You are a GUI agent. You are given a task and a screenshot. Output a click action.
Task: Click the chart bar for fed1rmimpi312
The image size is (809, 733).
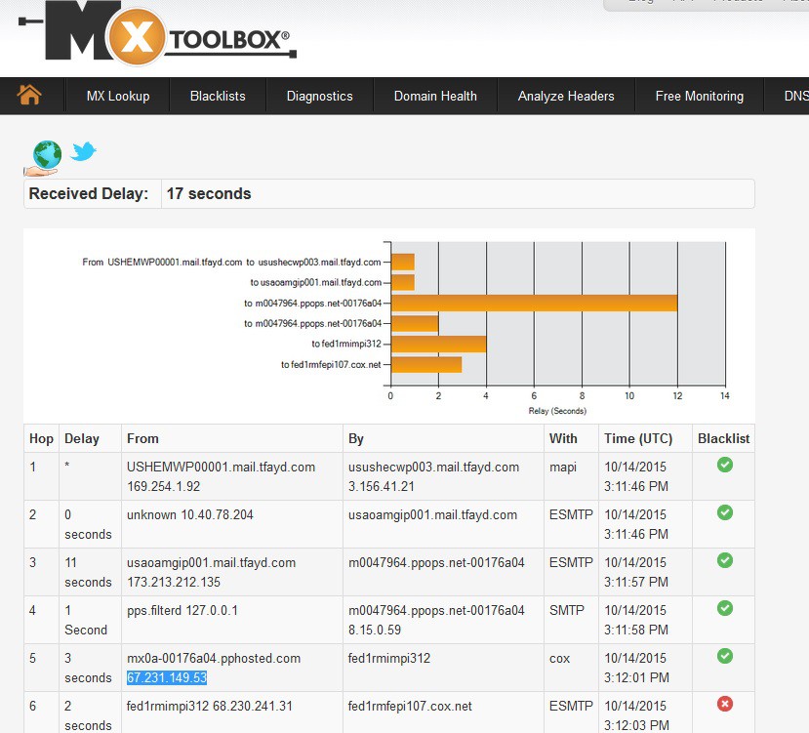coord(438,344)
